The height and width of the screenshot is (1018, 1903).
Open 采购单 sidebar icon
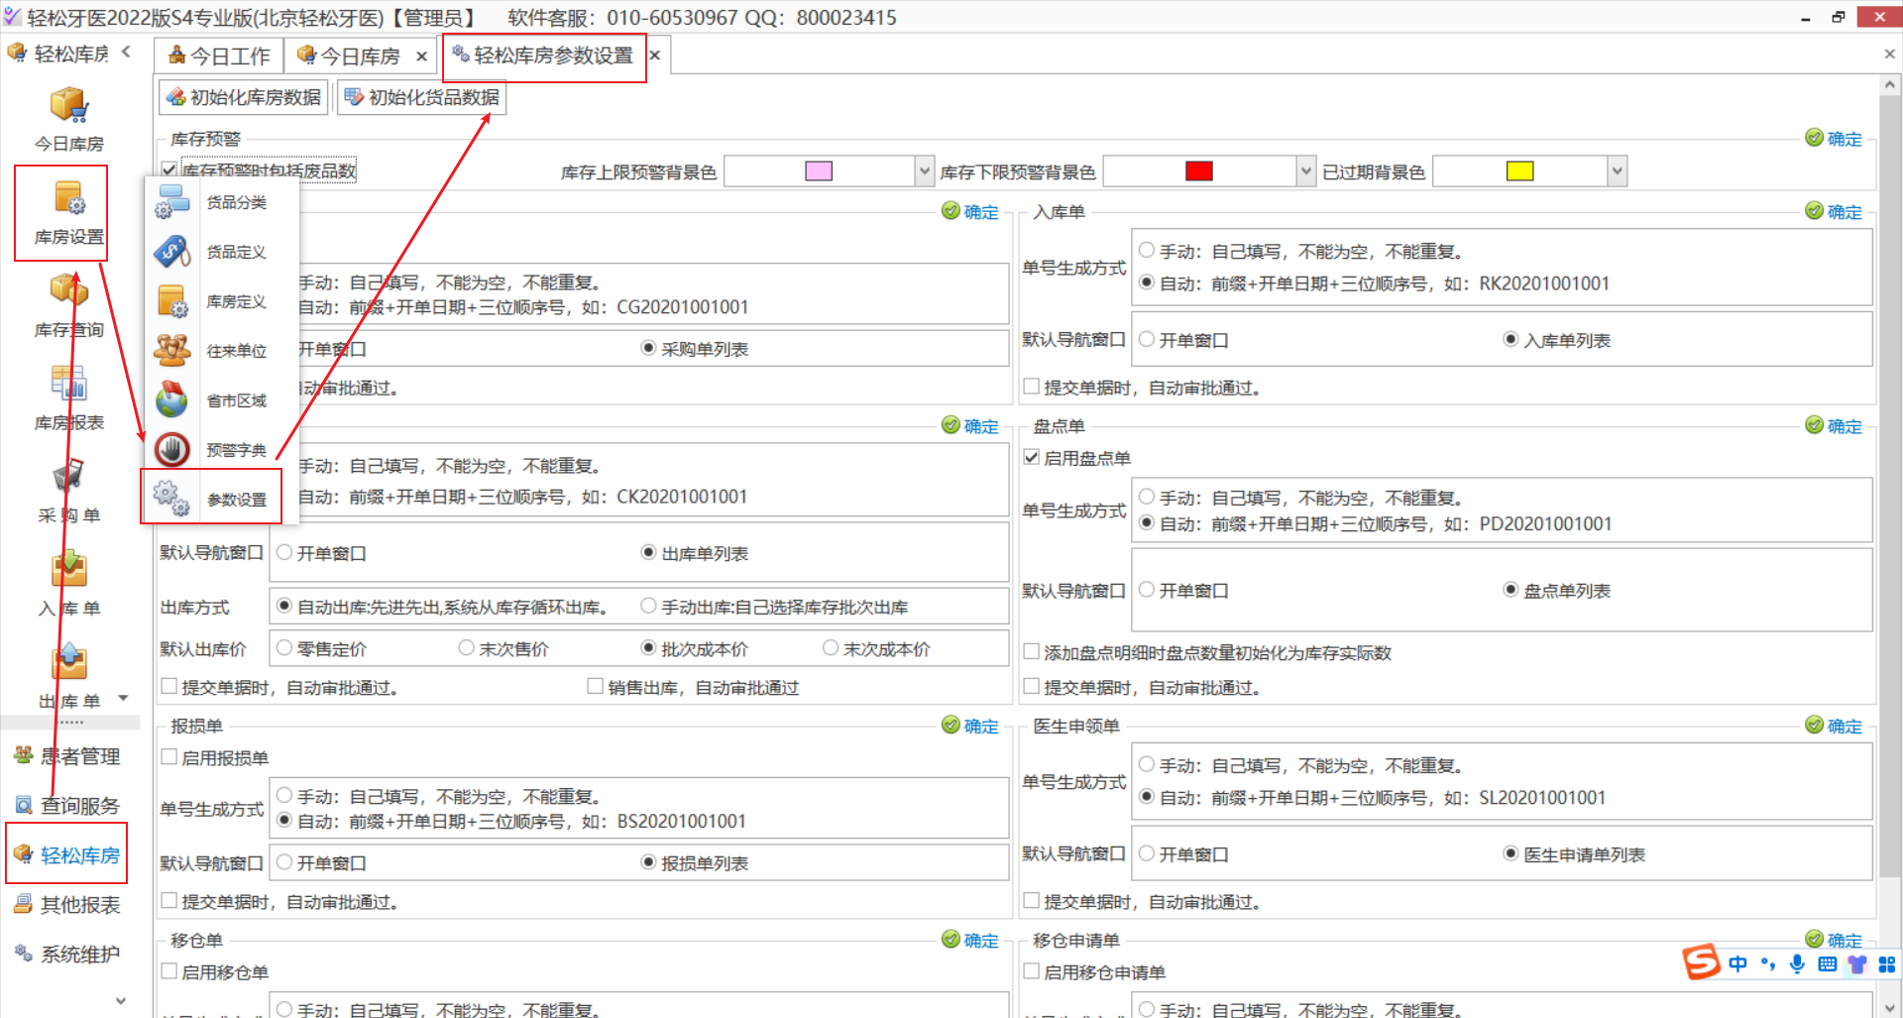[x=69, y=491]
